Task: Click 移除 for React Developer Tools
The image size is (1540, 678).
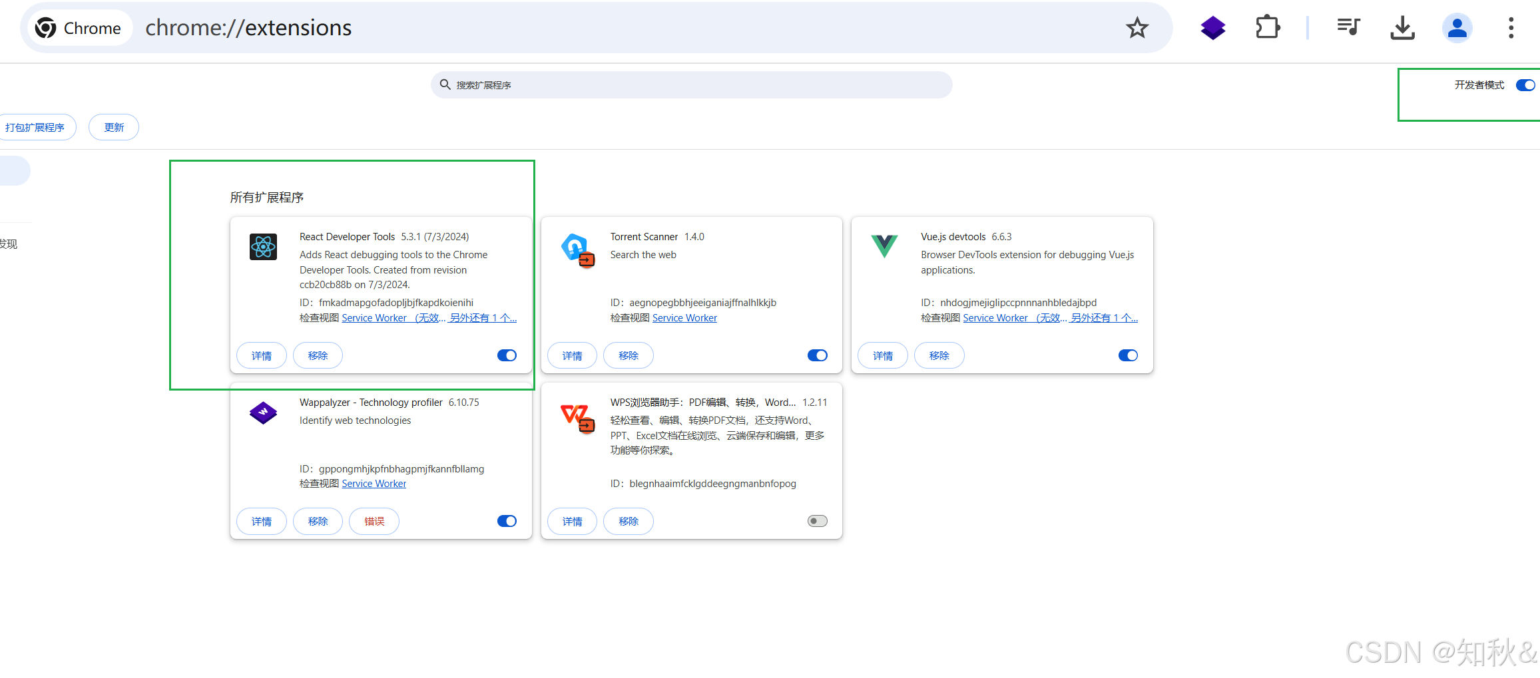Action: 318,355
